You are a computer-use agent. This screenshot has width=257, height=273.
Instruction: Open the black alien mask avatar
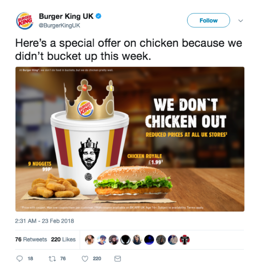click(125, 240)
